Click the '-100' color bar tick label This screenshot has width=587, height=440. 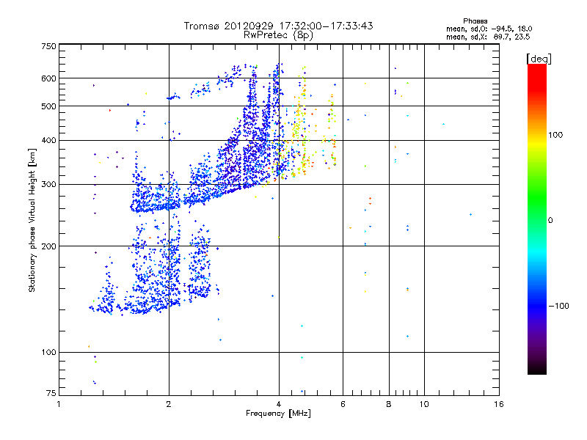pos(558,306)
